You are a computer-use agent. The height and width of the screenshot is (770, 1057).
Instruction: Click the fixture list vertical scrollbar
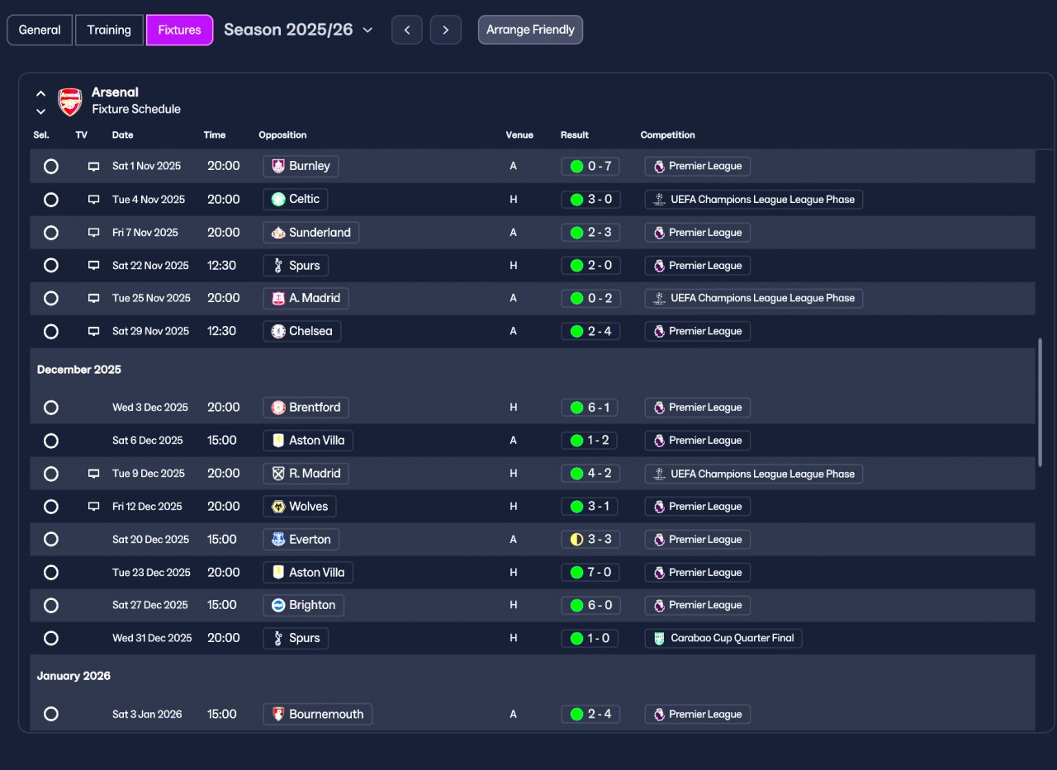[x=1040, y=402]
